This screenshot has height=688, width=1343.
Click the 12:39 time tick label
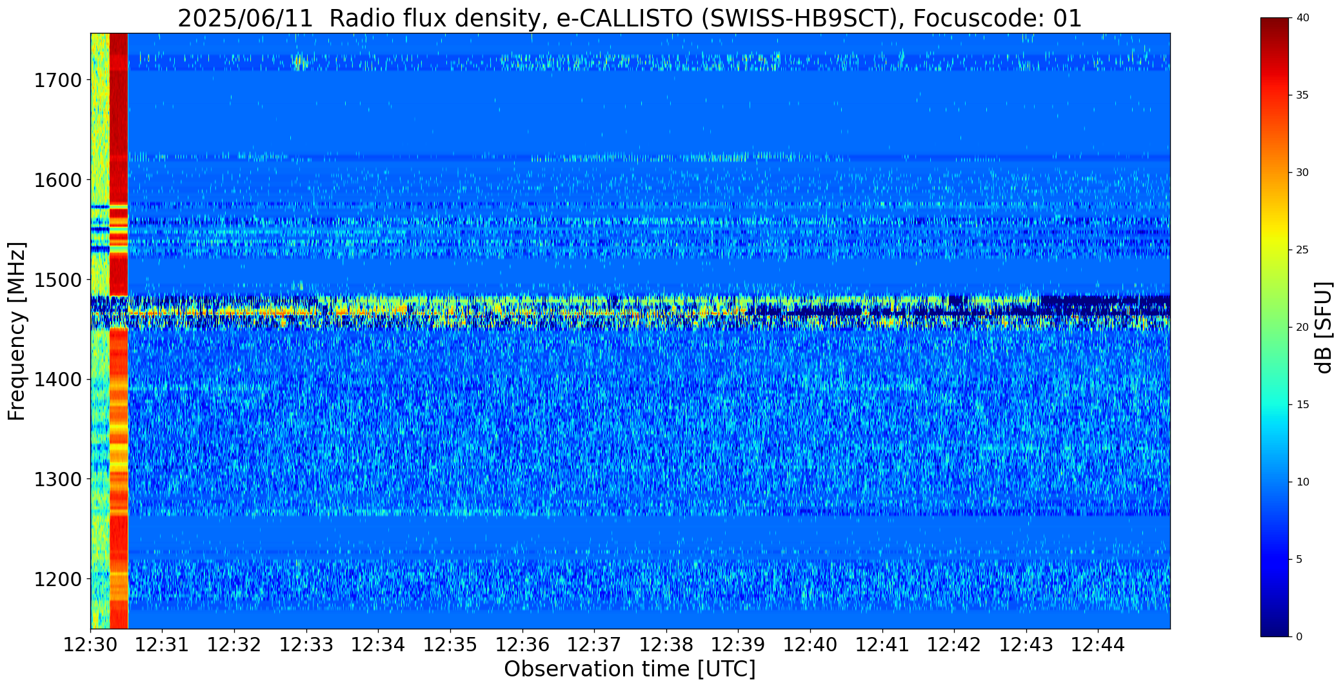tap(738, 645)
